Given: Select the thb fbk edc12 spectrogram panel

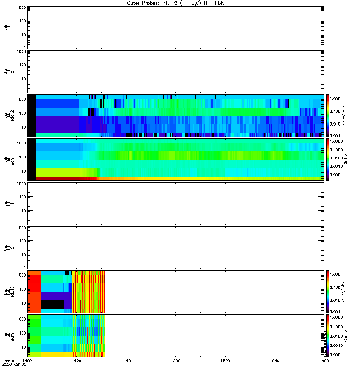Looking at the screenshot, I should point(175,115).
